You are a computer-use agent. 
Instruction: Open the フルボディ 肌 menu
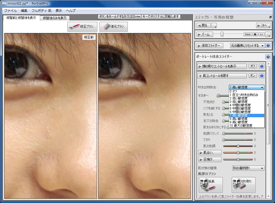41,11
